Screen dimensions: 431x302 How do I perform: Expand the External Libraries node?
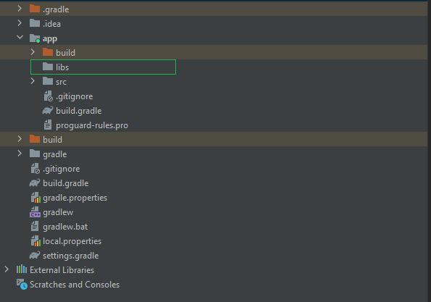click(x=7, y=269)
